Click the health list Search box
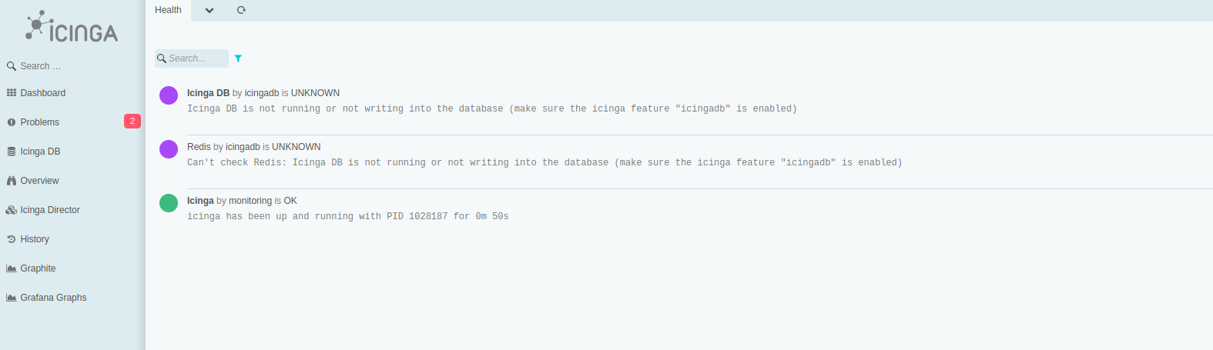 [x=192, y=58]
